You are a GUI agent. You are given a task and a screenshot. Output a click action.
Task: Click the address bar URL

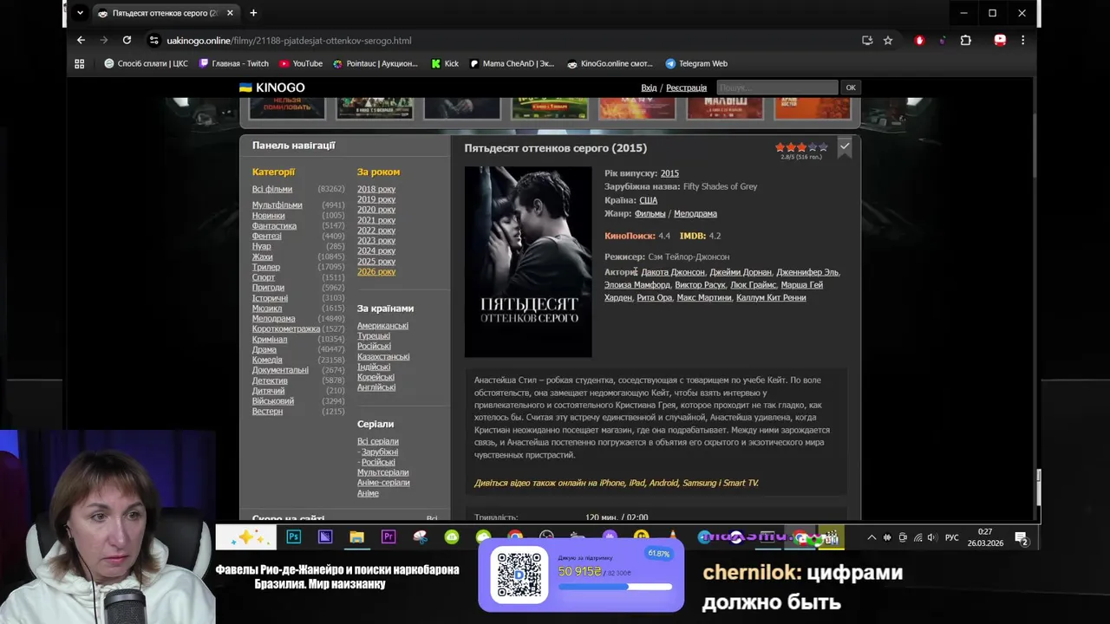tap(289, 40)
